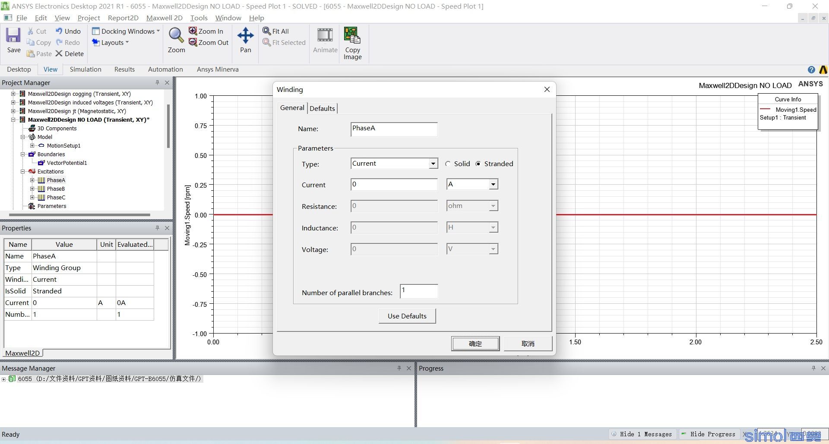Pin the Project Manager panel
The image size is (829, 444).
[x=157, y=82]
